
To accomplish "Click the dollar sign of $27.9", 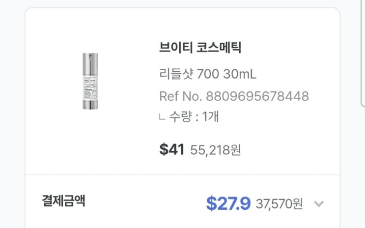I will click(212, 204).
